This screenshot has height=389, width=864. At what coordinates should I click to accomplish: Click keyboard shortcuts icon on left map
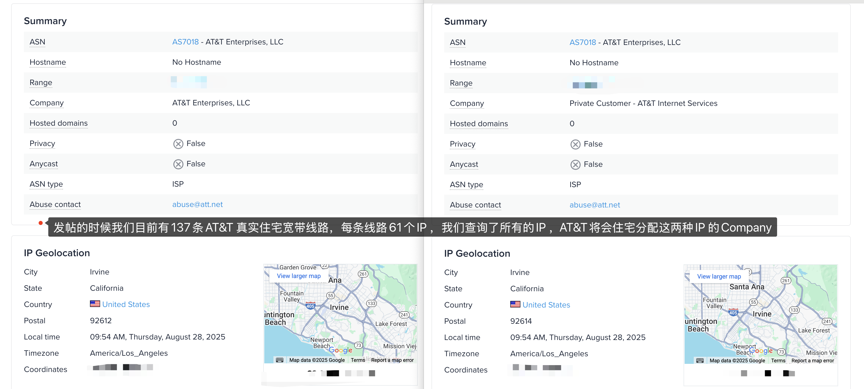coord(279,360)
